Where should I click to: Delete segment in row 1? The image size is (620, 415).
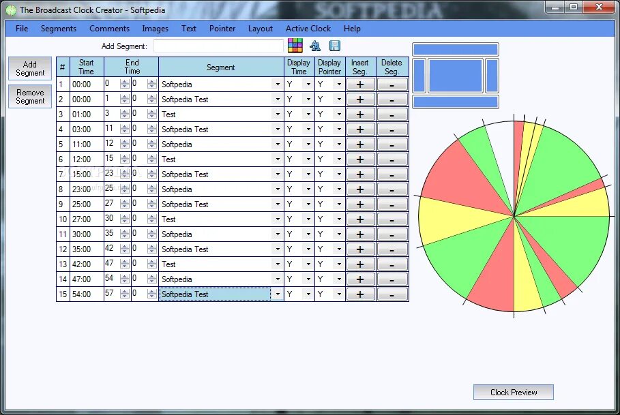point(392,84)
